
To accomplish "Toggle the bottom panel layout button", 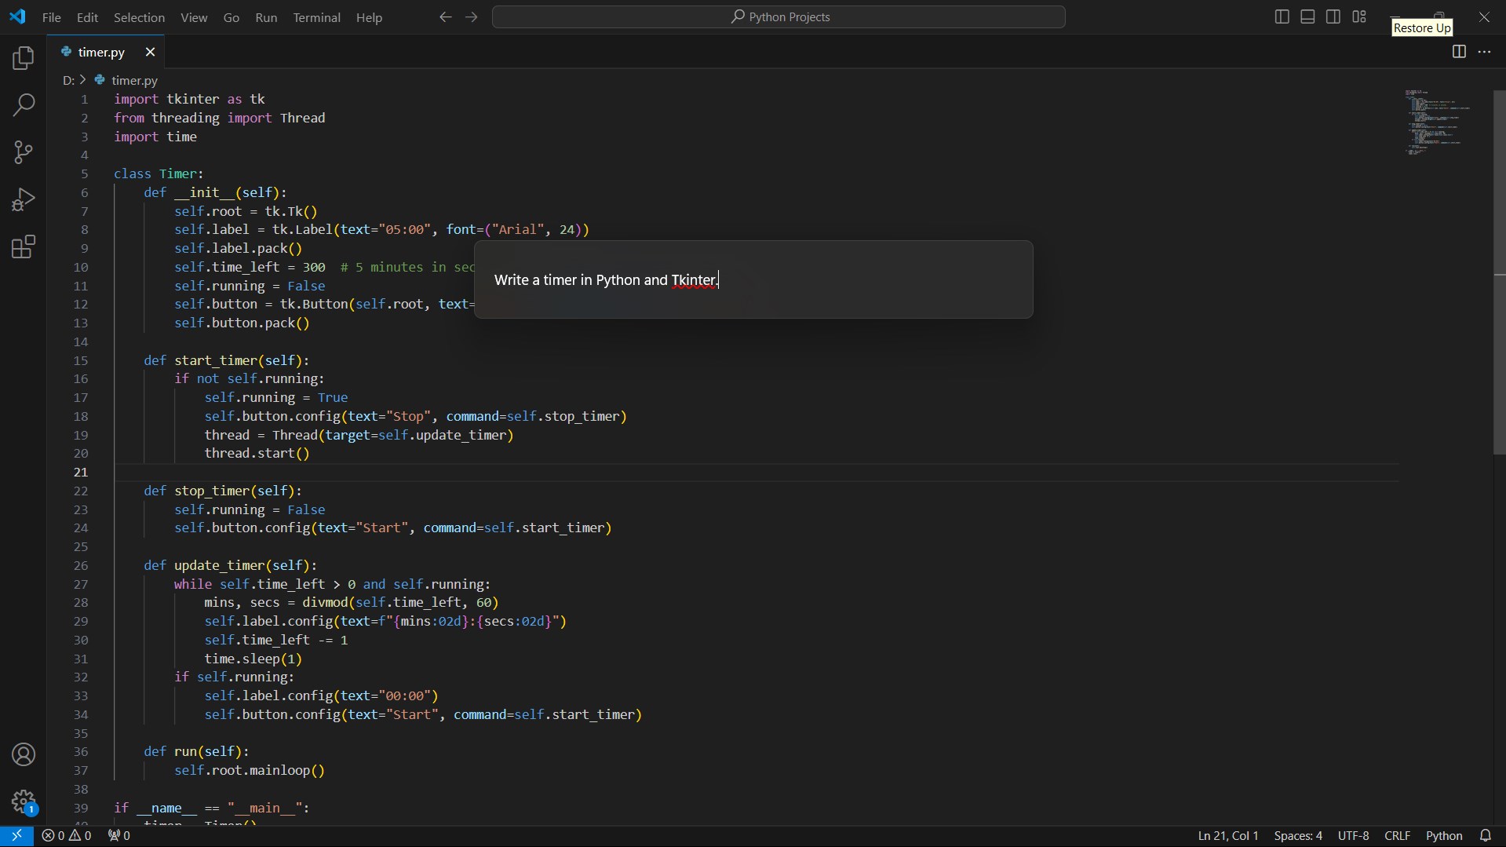I will [x=1307, y=16].
